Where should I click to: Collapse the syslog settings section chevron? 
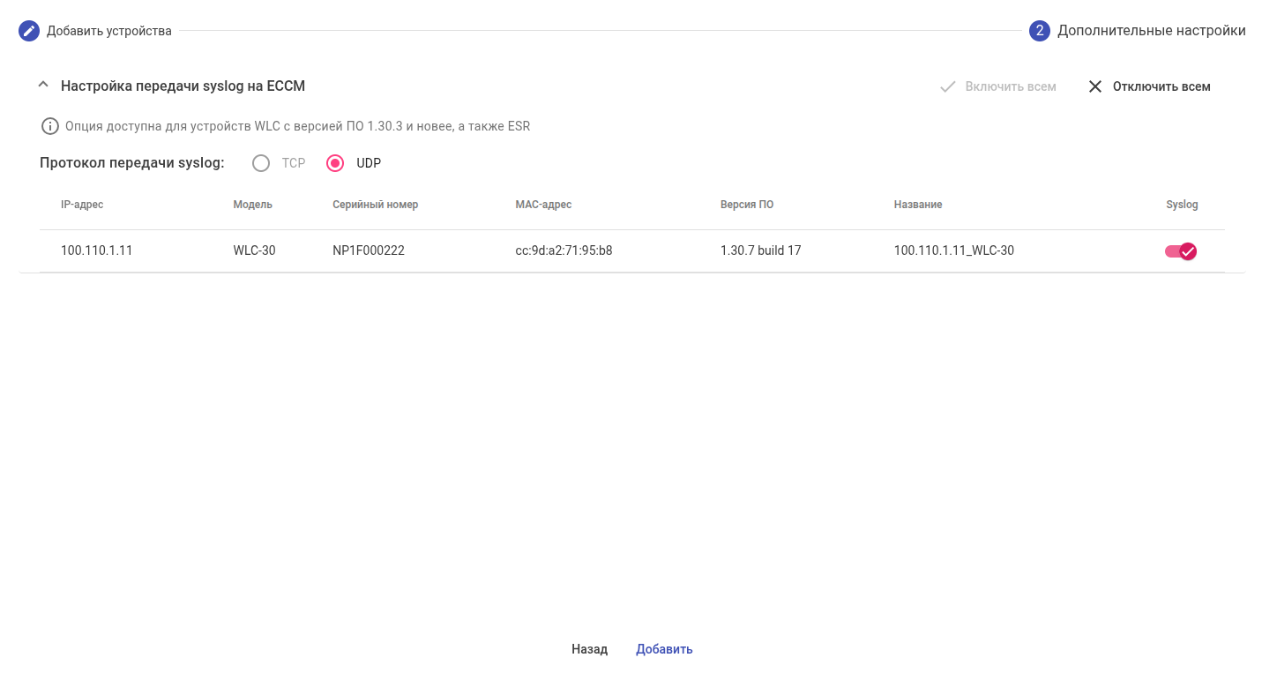[42, 86]
